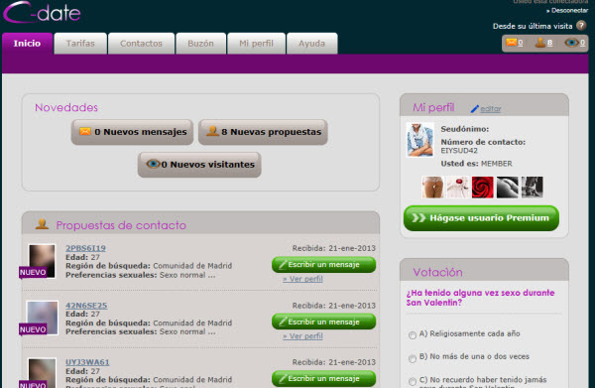This screenshot has height=388, width=595.
Task: Click the 0 Nuevos mensajes button
Action: click(133, 132)
